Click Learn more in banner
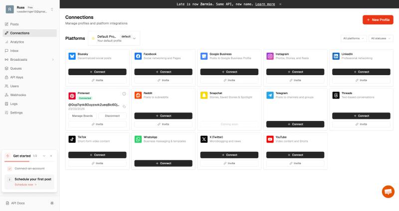 265,4
